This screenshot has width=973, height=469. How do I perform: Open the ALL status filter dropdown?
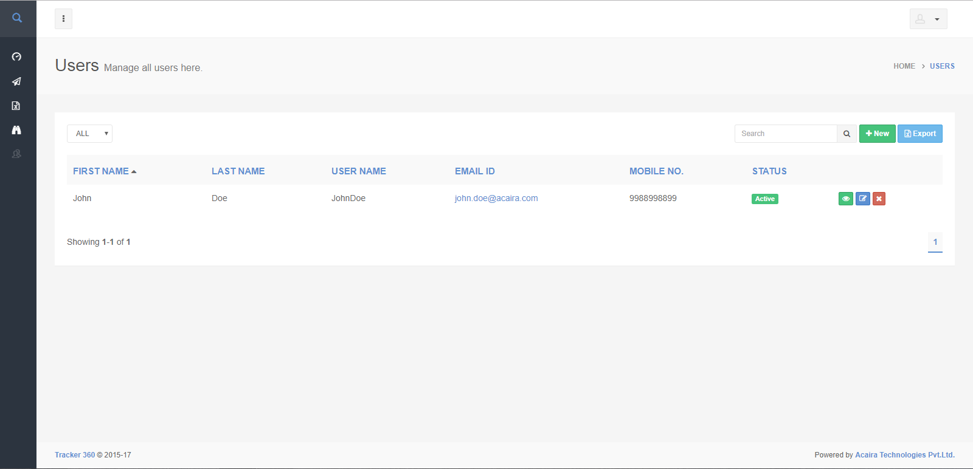[89, 134]
